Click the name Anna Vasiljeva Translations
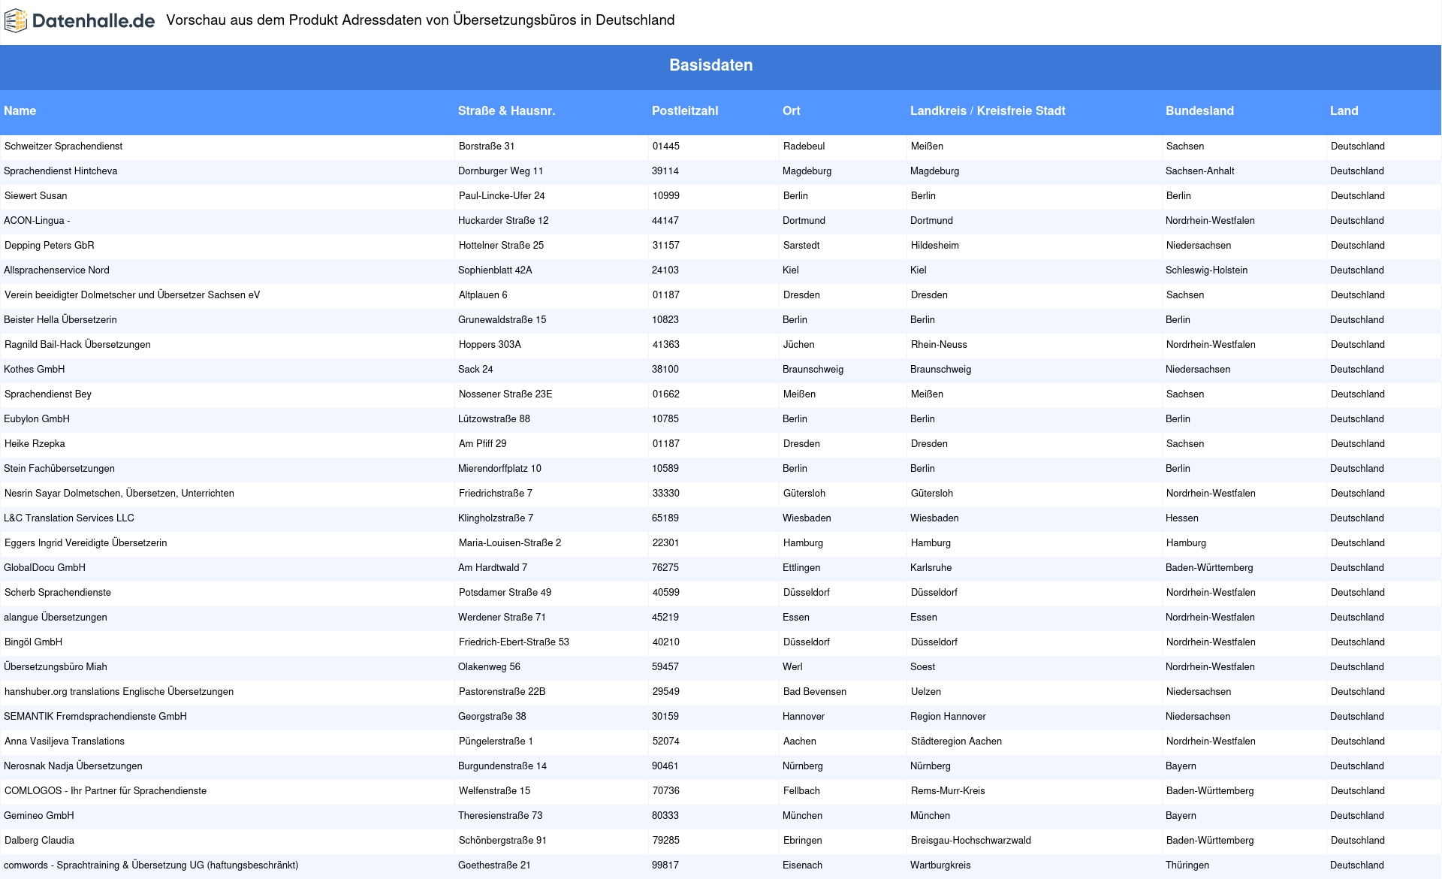1442x879 pixels. [65, 742]
